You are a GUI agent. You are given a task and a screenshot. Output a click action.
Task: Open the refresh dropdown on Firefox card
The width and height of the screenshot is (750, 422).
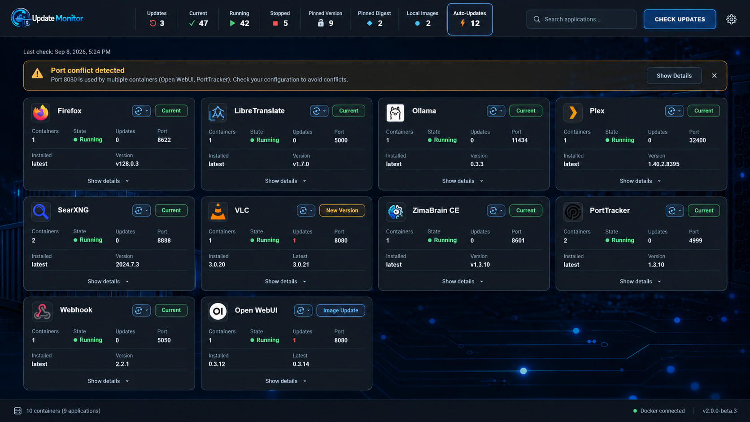(x=141, y=111)
